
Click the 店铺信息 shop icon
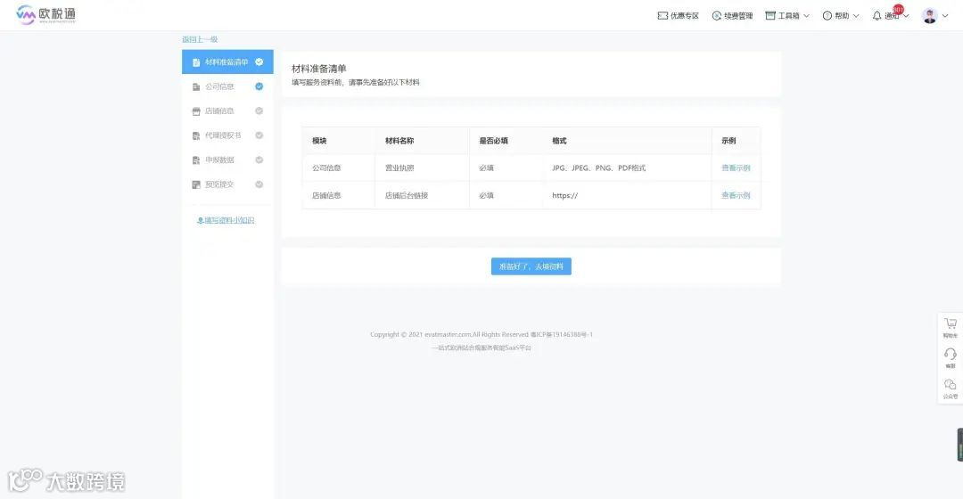tap(196, 111)
